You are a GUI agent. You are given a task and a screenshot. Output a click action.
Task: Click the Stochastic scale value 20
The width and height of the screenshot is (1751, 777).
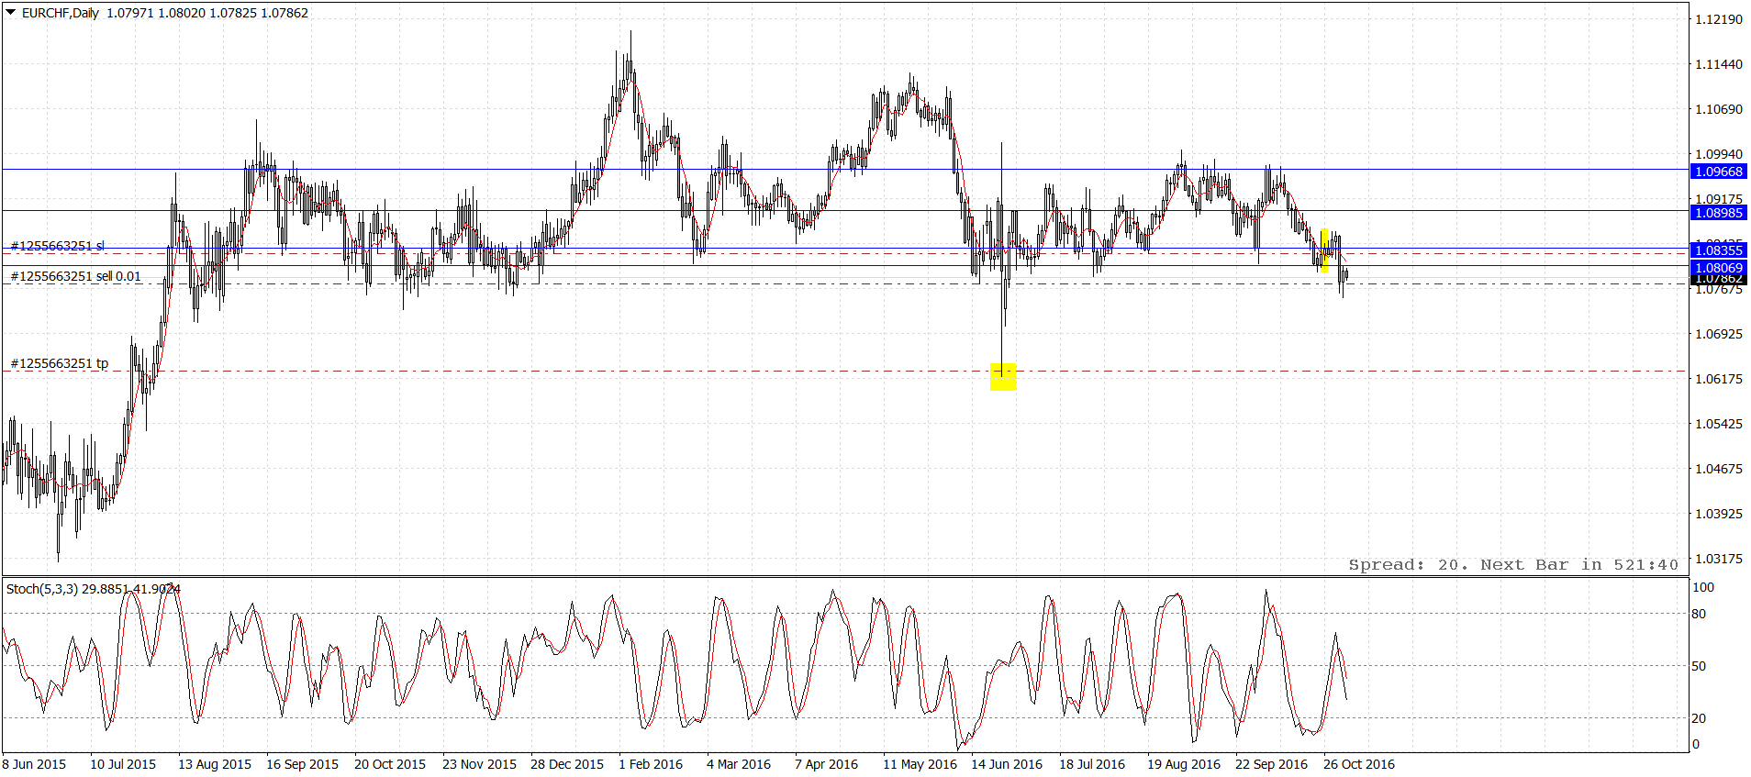(1700, 718)
